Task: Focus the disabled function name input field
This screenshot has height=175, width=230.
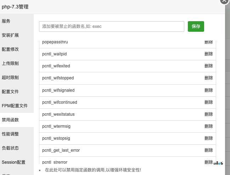Action: (112, 26)
